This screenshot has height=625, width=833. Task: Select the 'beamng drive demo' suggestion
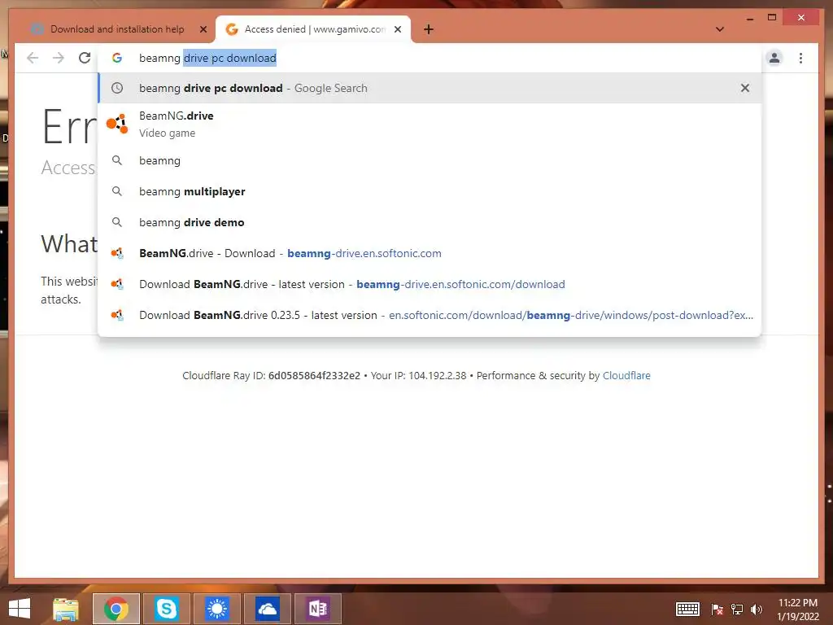pos(430,222)
